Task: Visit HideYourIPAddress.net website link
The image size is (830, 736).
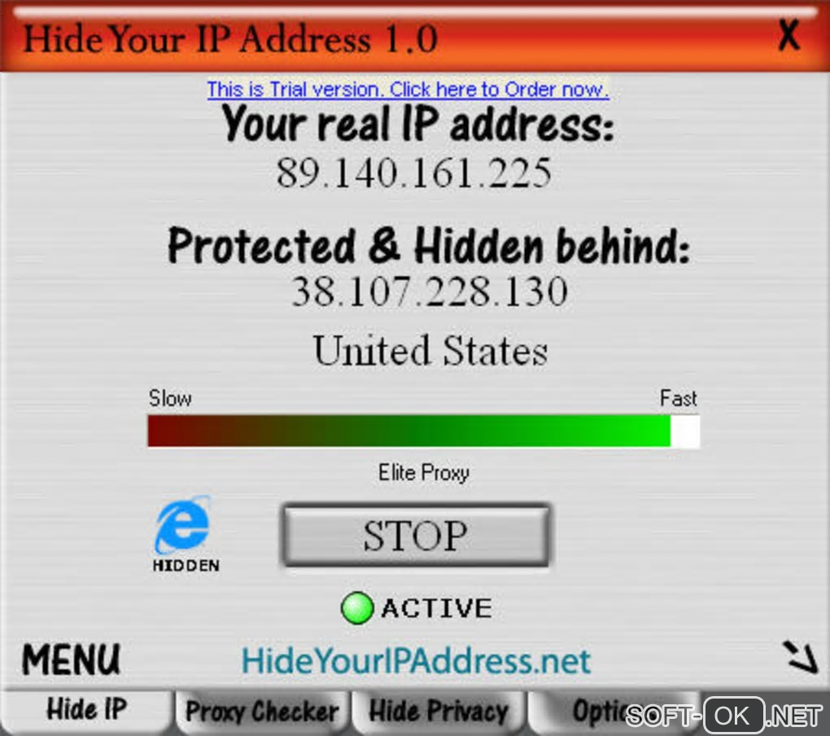Action: pyautogui.click(x=416, y=661)
